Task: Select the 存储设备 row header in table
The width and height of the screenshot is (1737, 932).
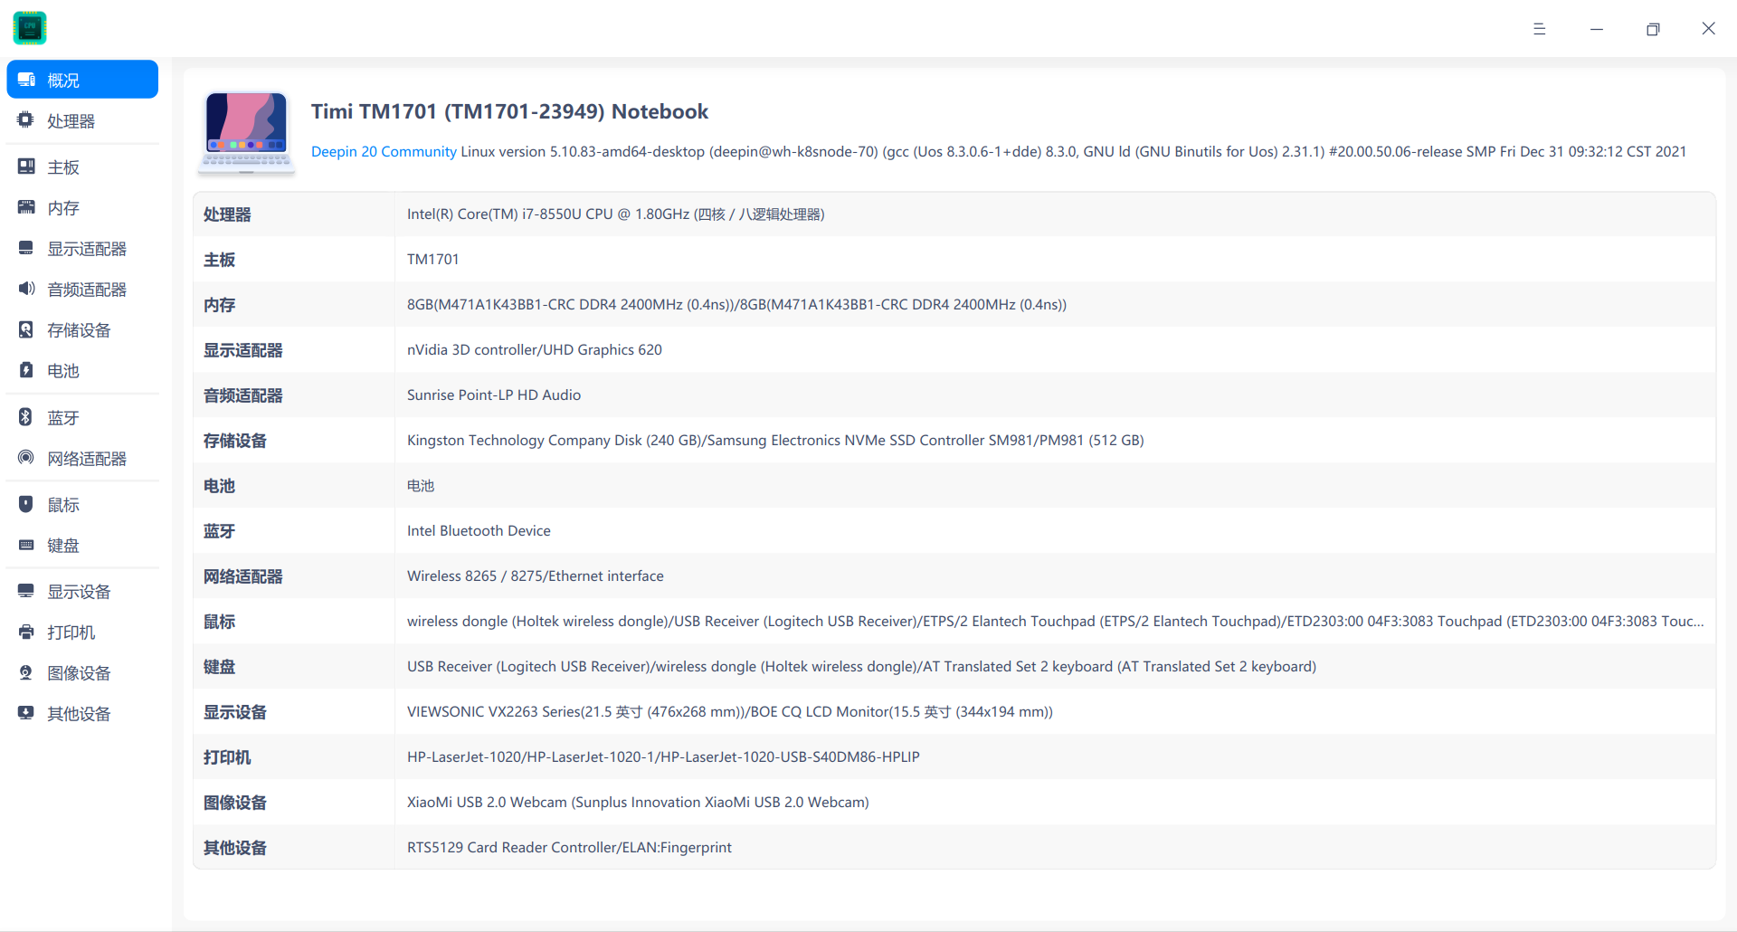Action: pyautogui.click(x=235, y=441)
